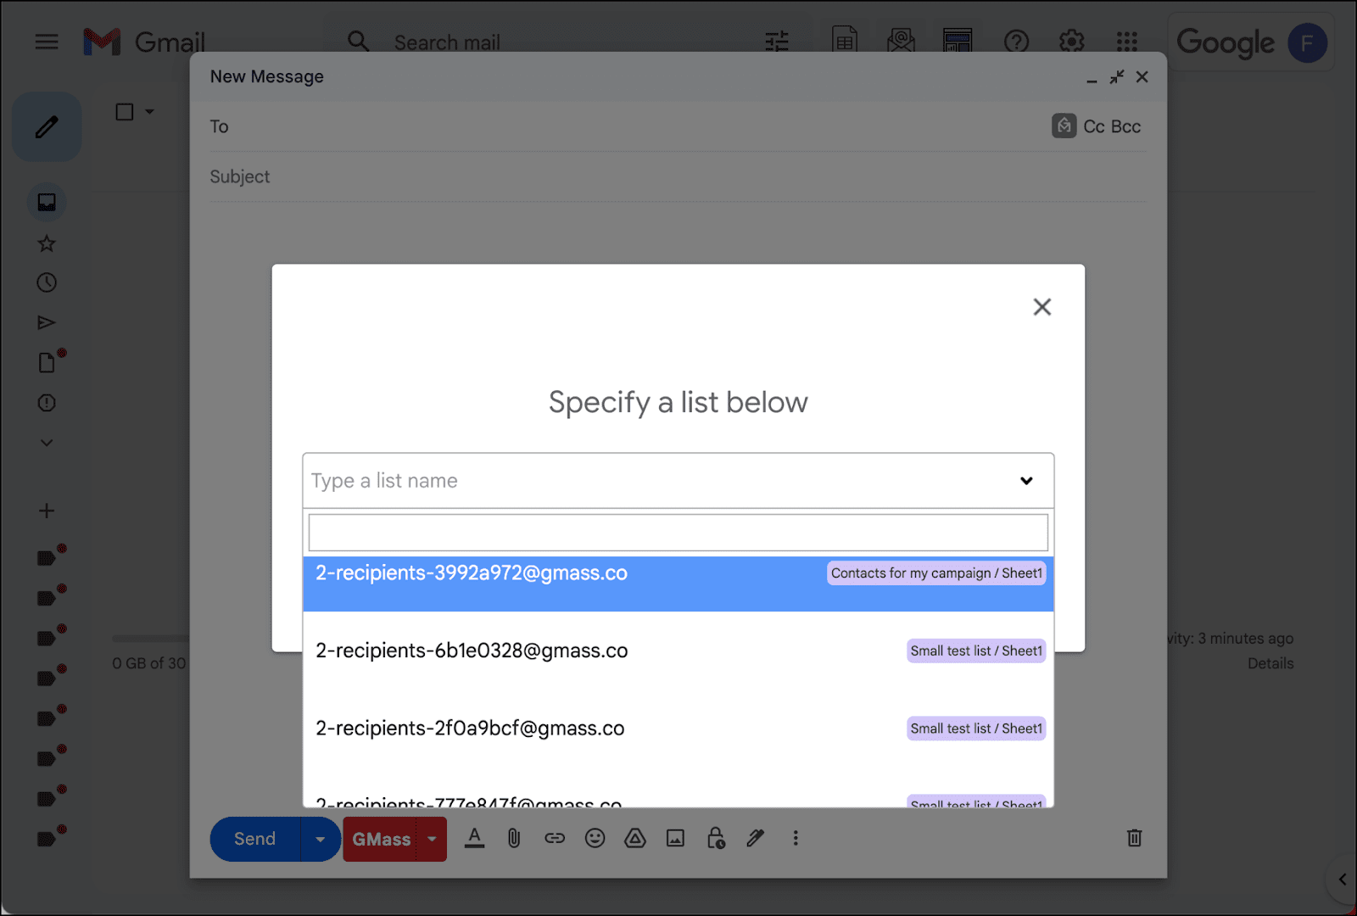1357x916 pixels.
Task: Open Drafts in the sidebar
Action: [47, 363]
